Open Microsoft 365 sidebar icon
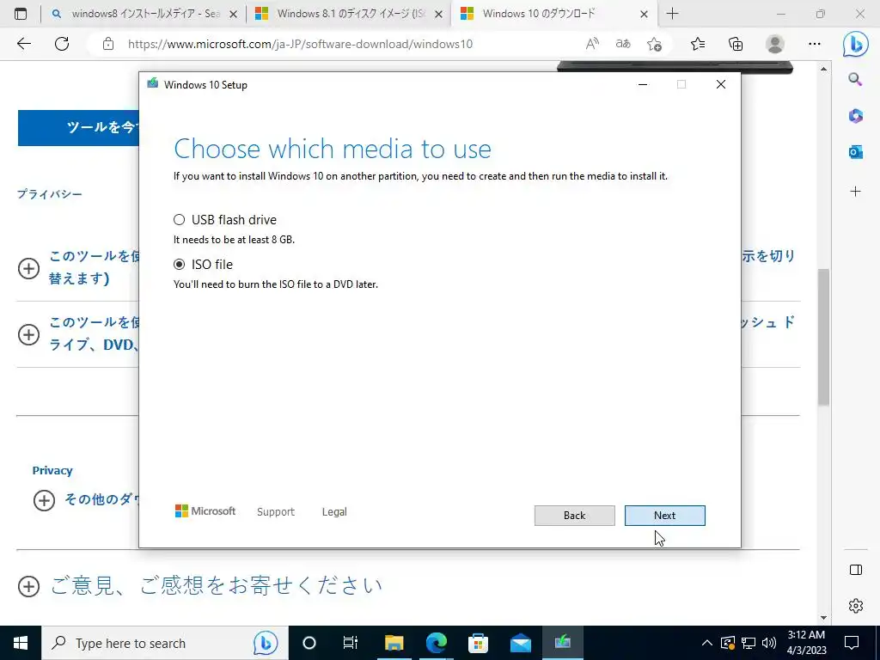The height and width of the screenshot is (660, 880). pos(855,116)
